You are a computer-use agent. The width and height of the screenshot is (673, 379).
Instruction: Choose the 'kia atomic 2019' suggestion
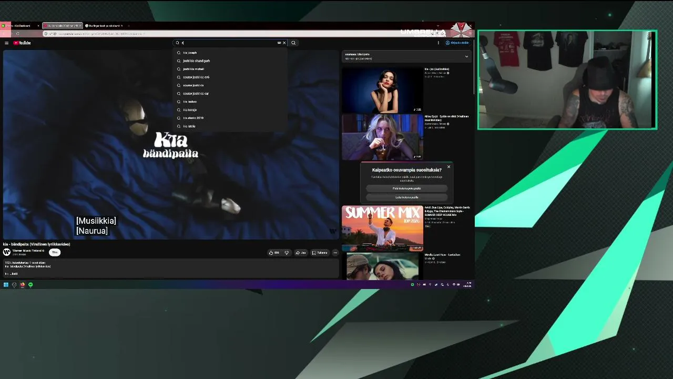pyautogui.click(x=230, y=118)
